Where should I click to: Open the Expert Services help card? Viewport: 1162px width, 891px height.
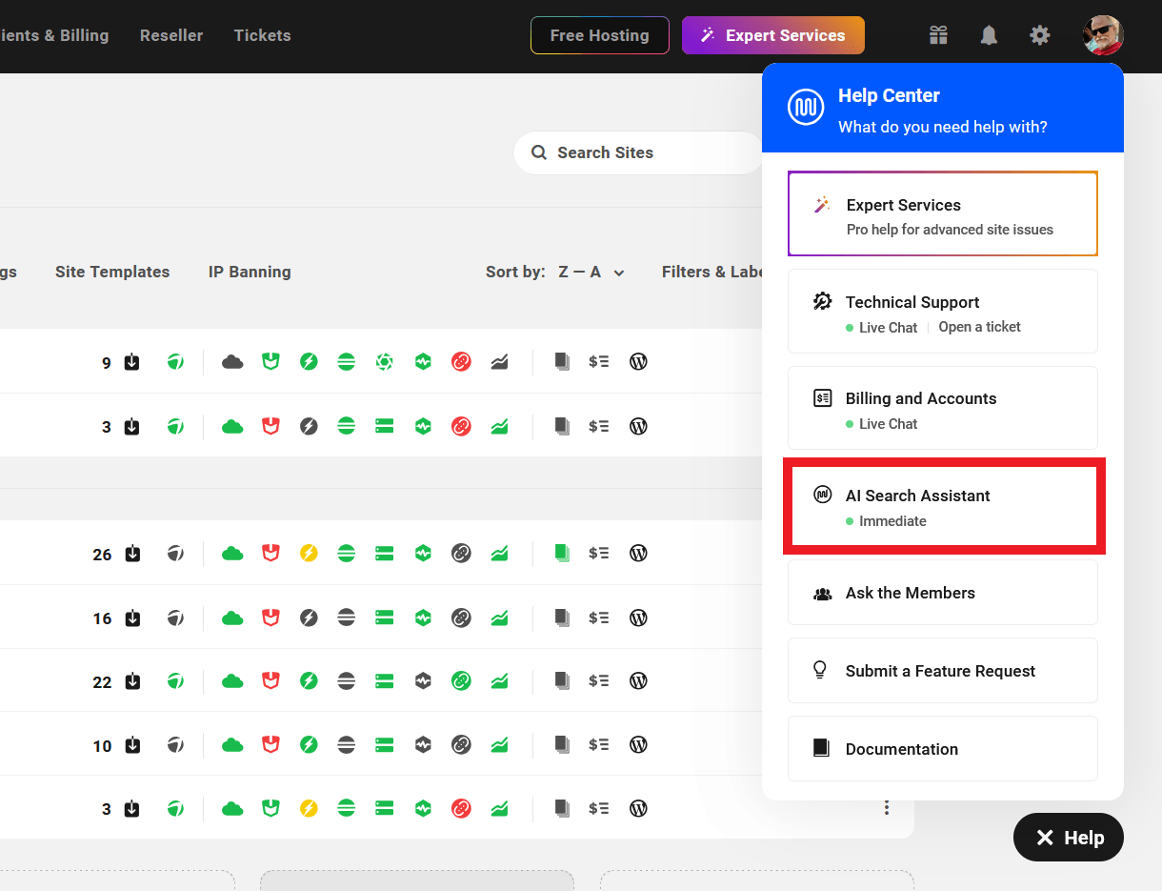[943, 213]
